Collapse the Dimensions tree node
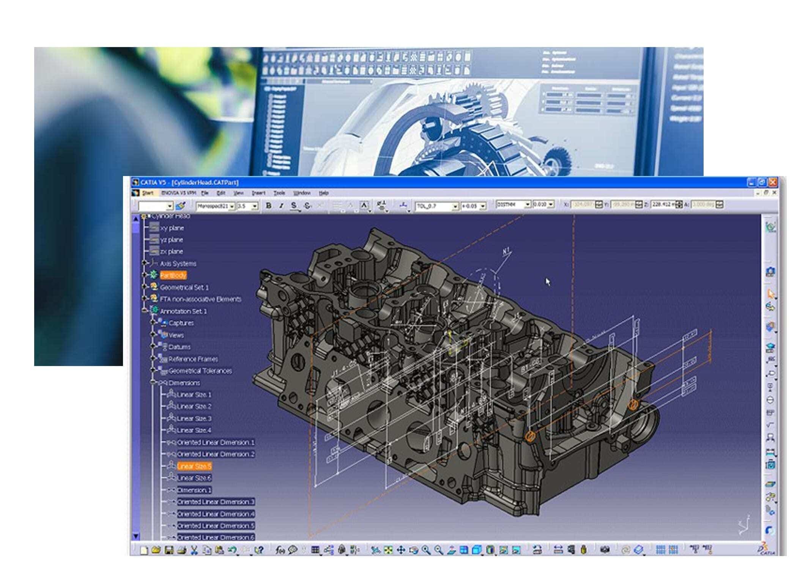The width and height of the screenshot is (797, 569). [153, 382]
